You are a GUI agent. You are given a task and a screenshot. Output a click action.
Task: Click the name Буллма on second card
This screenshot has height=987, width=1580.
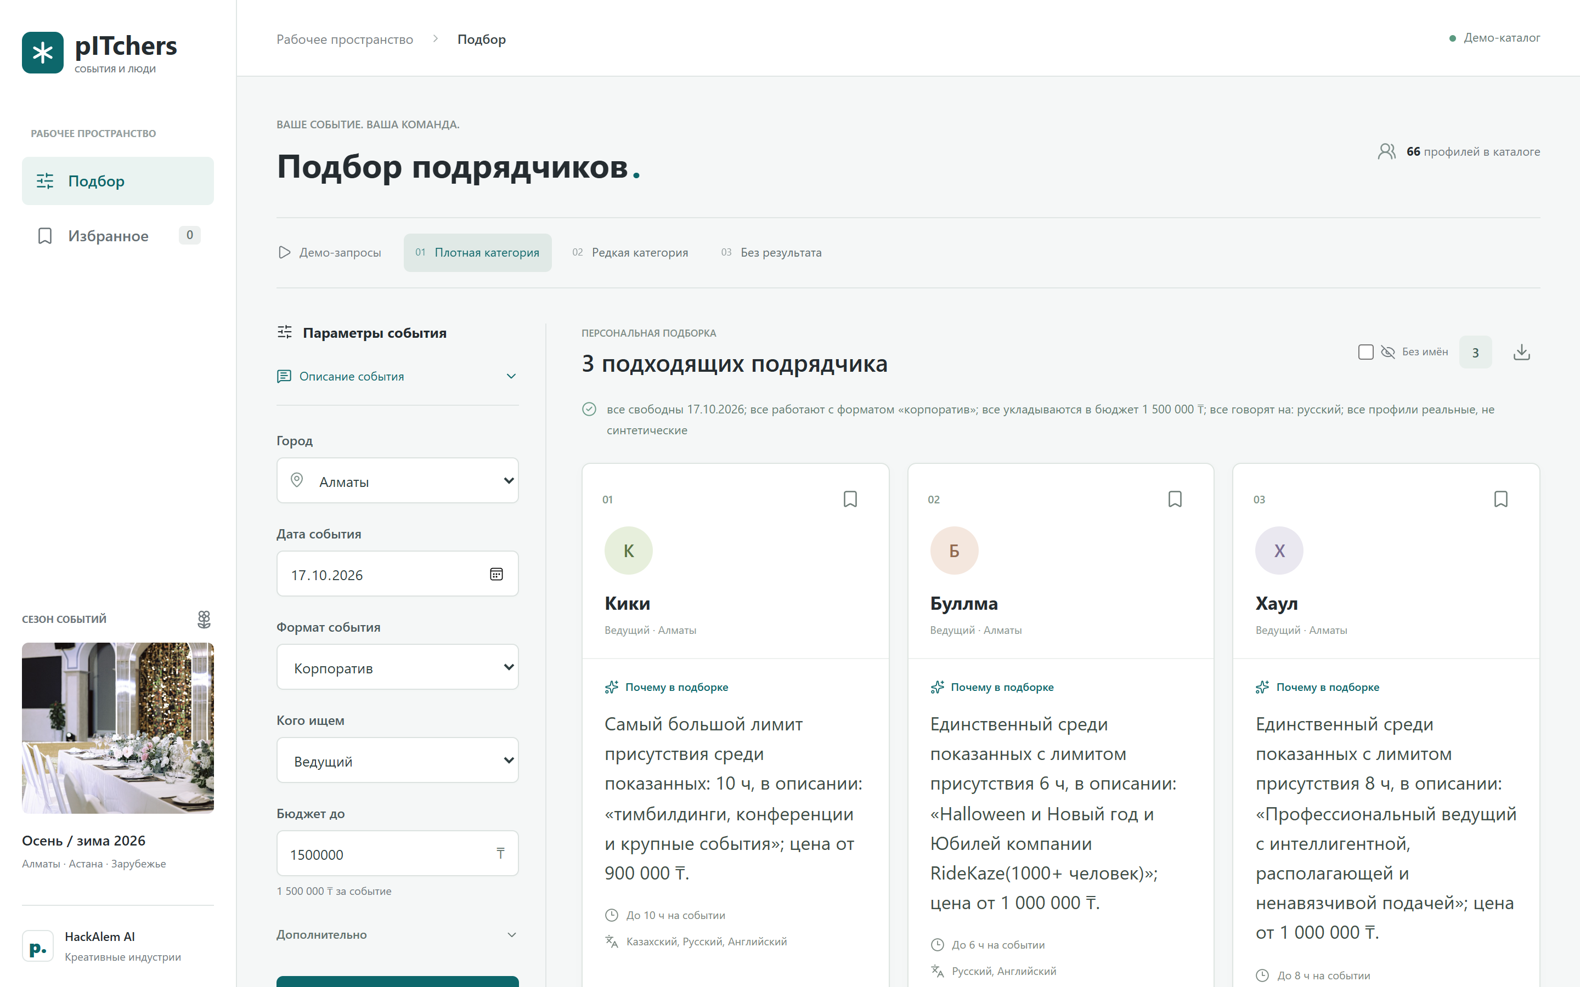click(x=964, y=603)
